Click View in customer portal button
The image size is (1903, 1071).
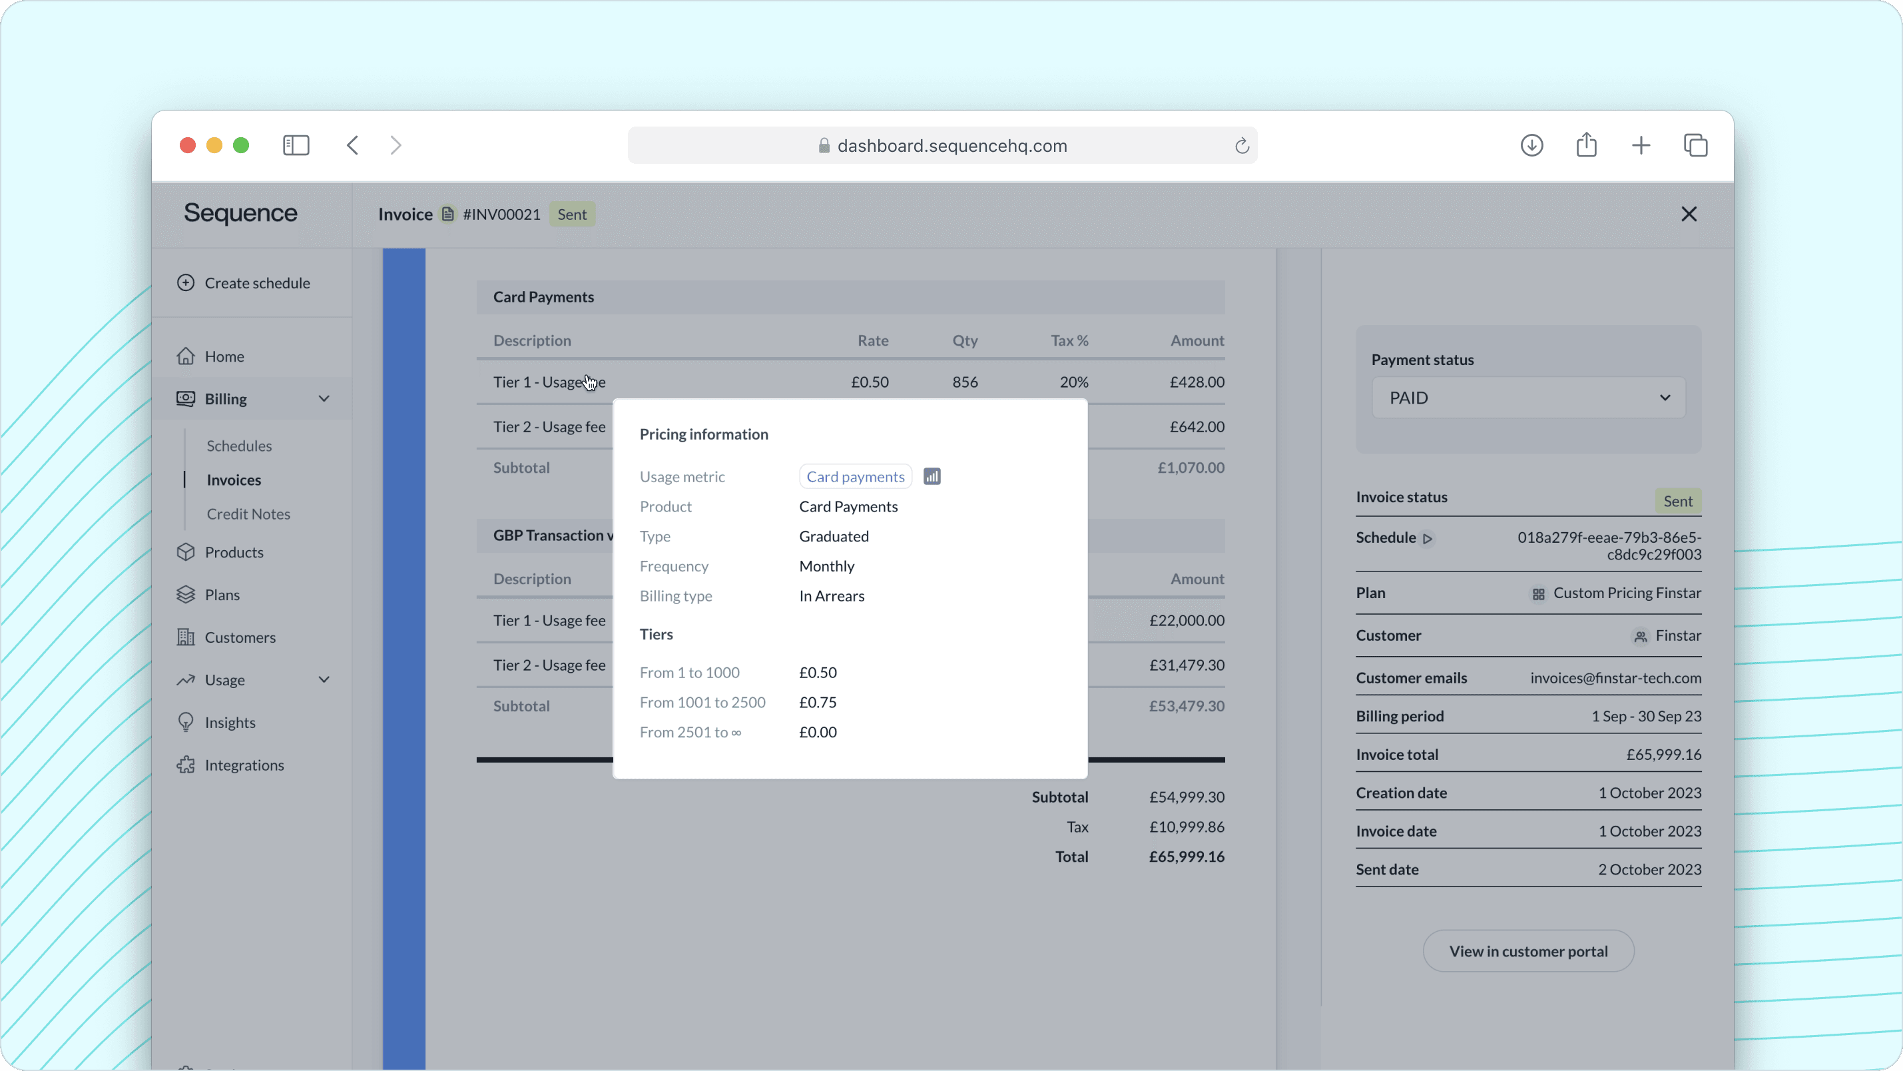point(1527,951)
